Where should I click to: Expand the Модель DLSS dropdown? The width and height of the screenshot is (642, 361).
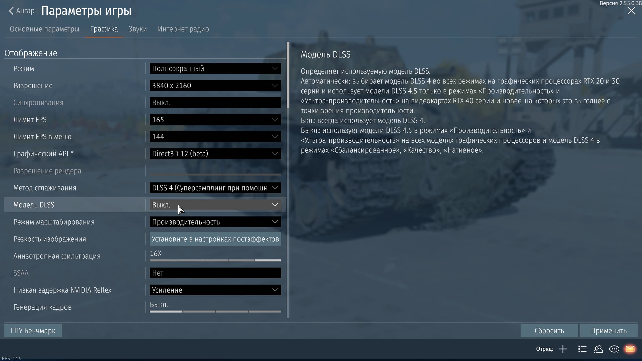click(215, 205)
